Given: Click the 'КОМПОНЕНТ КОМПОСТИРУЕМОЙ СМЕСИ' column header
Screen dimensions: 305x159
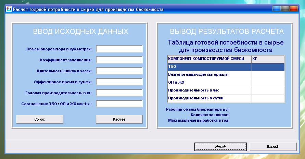Looking at the screenshot, I should (209, 59).
